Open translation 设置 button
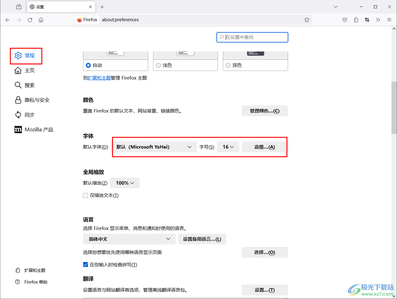Image resolution: width=397 pixels, height=299 pixels. pos(265,290)
